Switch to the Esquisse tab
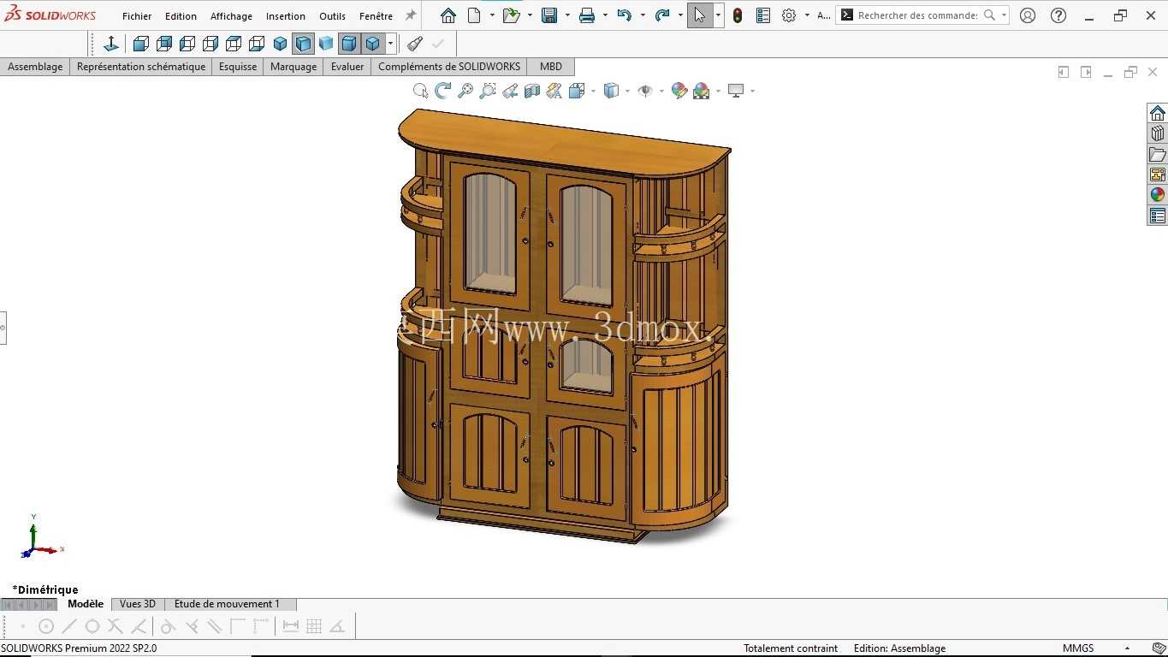The height and width of the screenshot is (657, 1168). [x=238, y=67]
